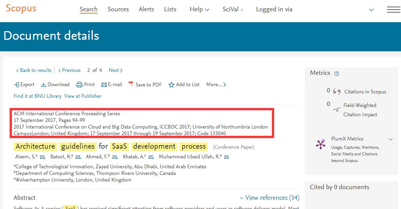Click the (Conference Paper) document type label
Viewport: 401px width, 209px height.
(x=234, y=147)
